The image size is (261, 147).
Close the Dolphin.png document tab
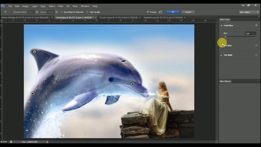tap(185, 18)
